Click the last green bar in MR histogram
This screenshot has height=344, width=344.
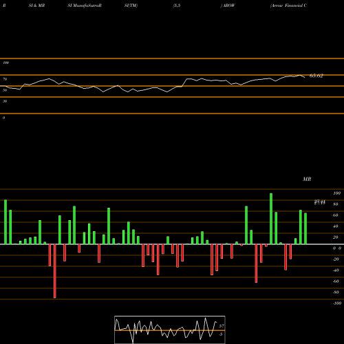(x=305, y=228)
